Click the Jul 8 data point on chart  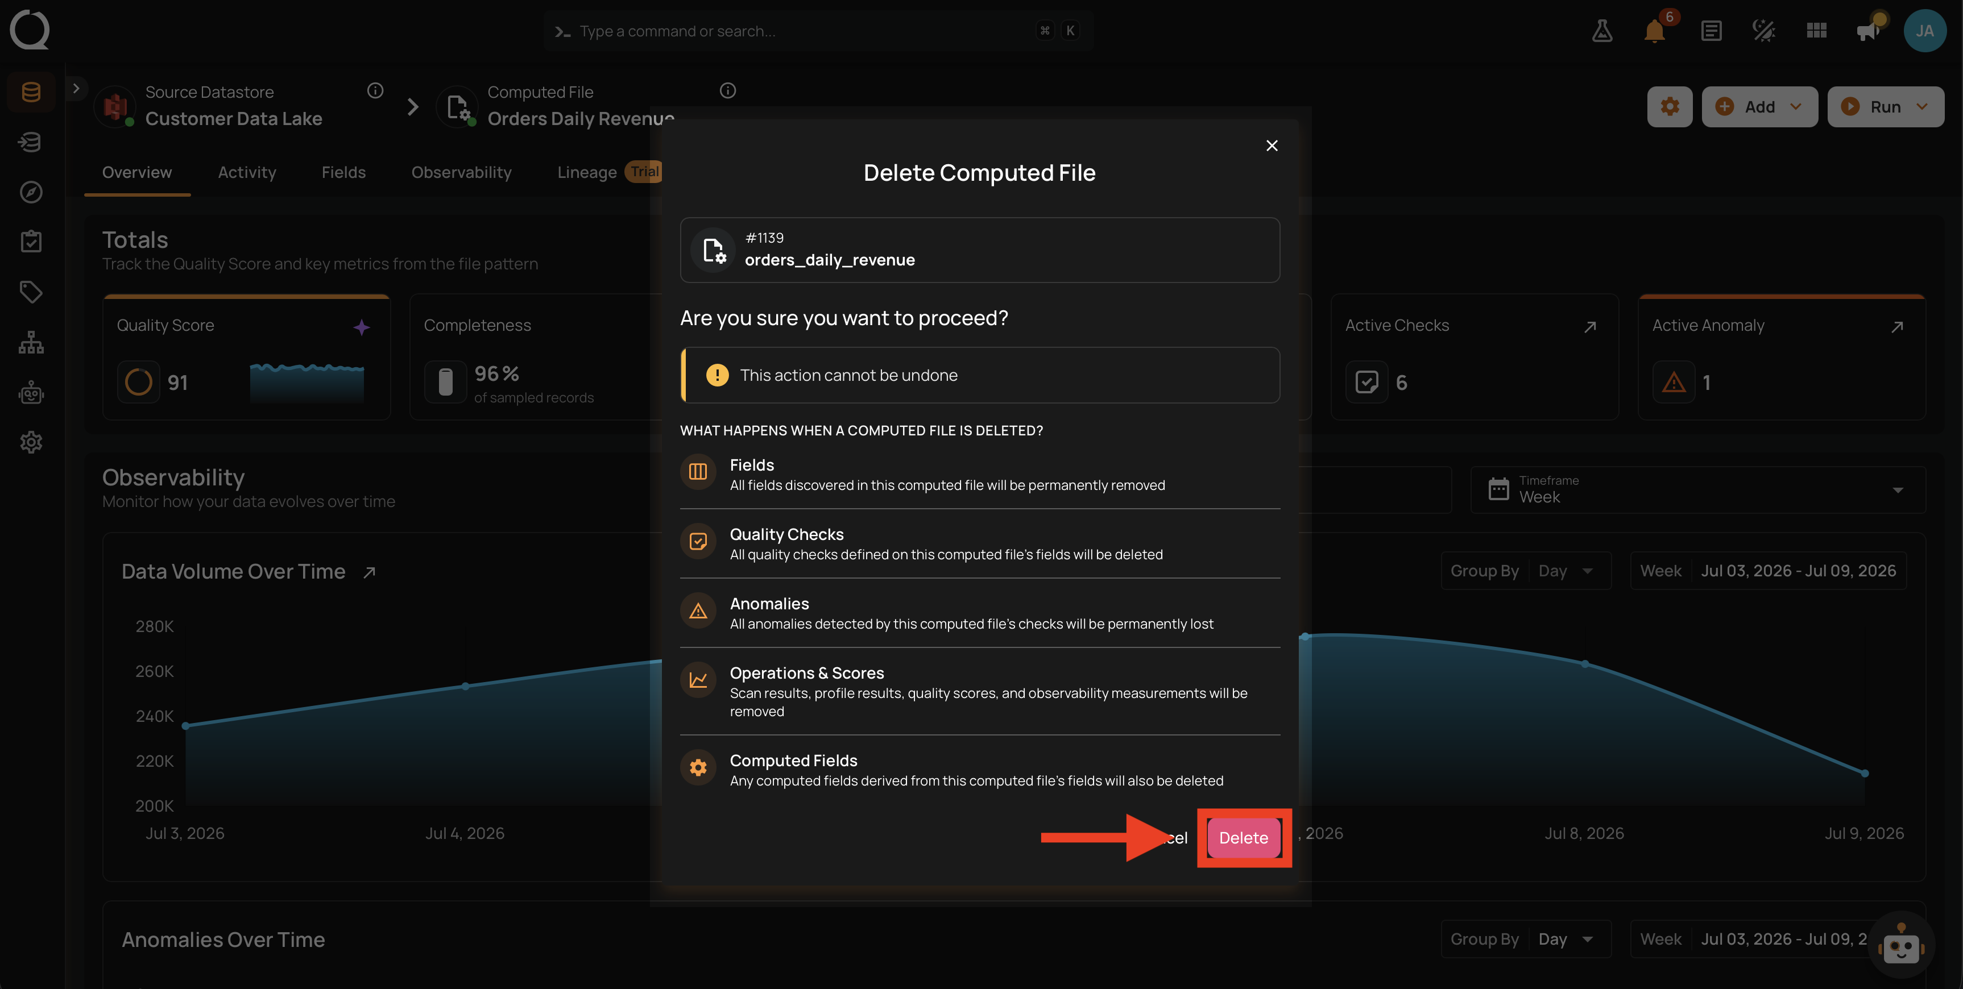coord(1585,664)
